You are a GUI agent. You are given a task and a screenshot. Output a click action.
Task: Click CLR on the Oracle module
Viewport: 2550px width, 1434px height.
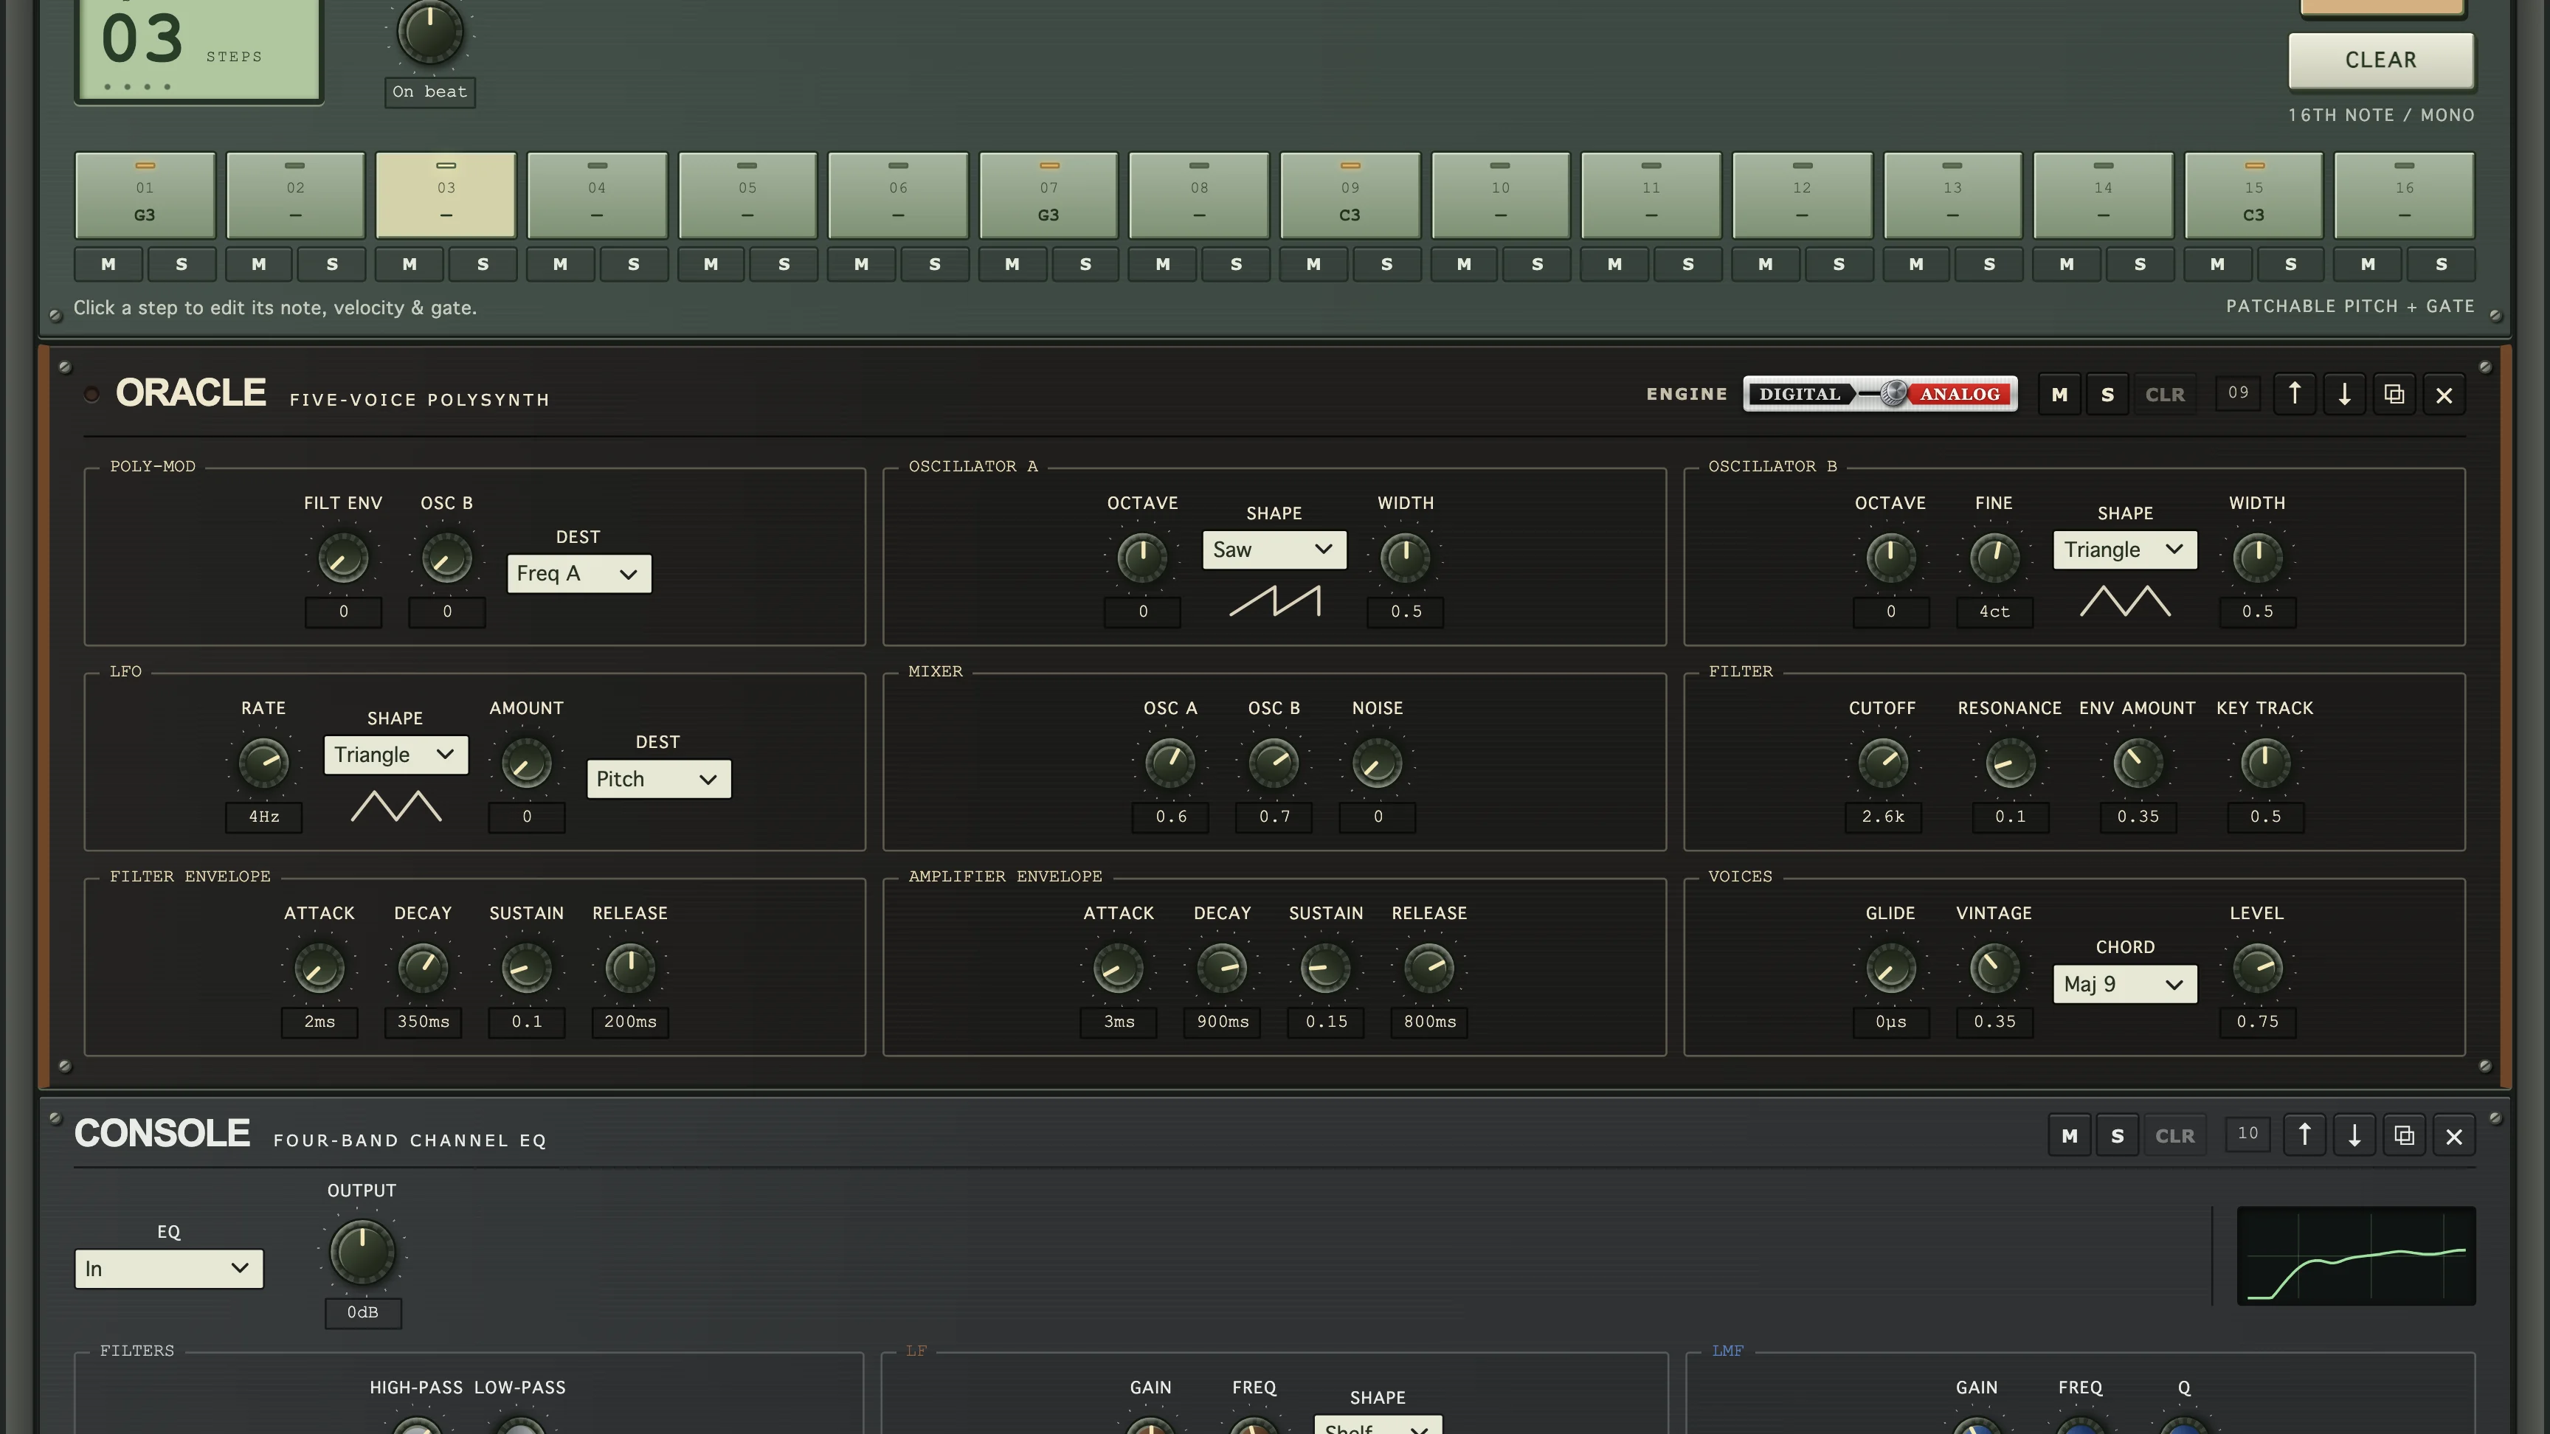2164,394
